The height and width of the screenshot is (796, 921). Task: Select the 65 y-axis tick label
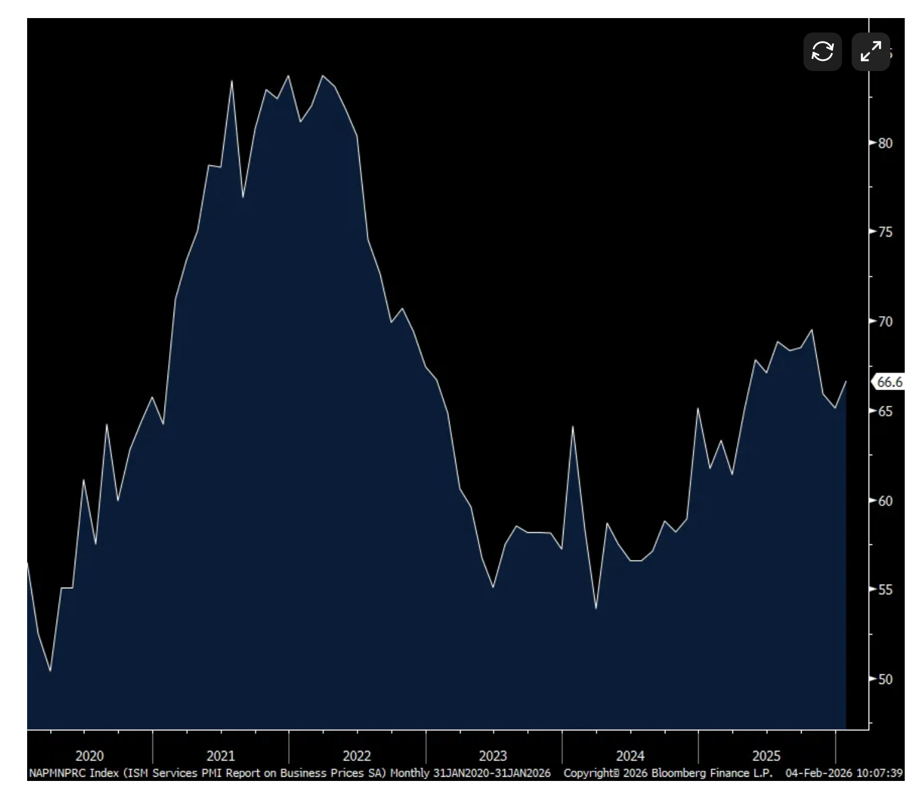(x=885, y=411)
